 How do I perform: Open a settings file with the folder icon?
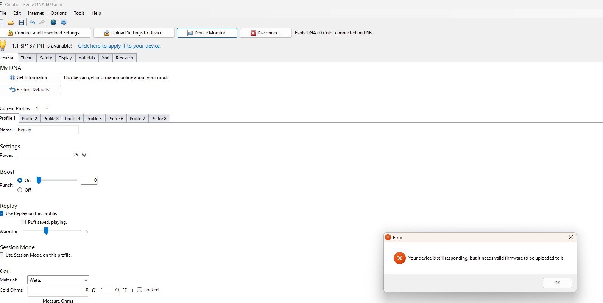click(11, 22)
